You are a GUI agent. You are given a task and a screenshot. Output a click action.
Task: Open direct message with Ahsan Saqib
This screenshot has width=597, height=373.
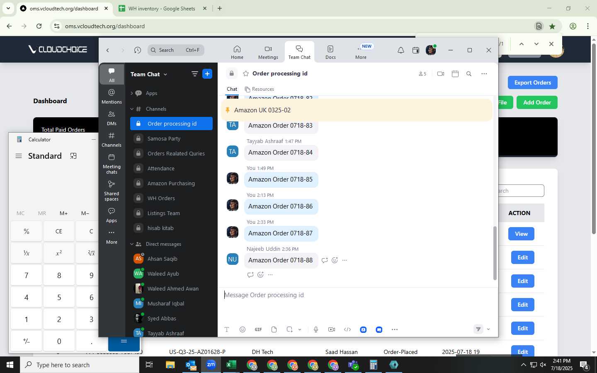coord(171,259)
